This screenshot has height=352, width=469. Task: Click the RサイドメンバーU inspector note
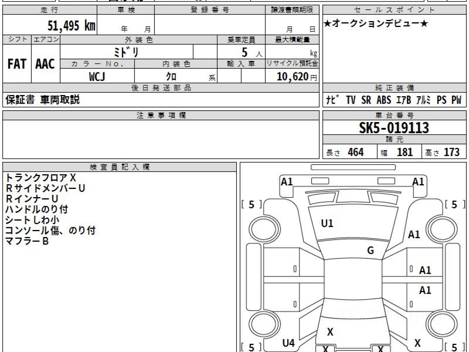pyautogui.click(x=45, y=188)
